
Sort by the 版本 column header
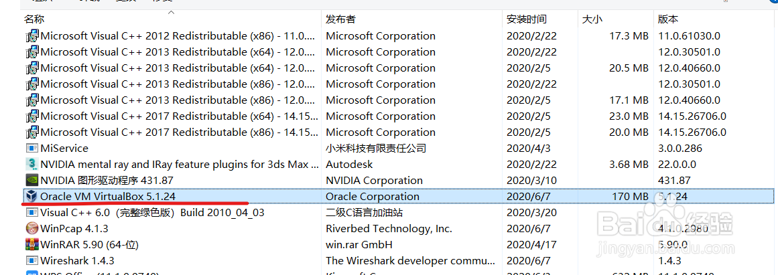coord(668,19)
